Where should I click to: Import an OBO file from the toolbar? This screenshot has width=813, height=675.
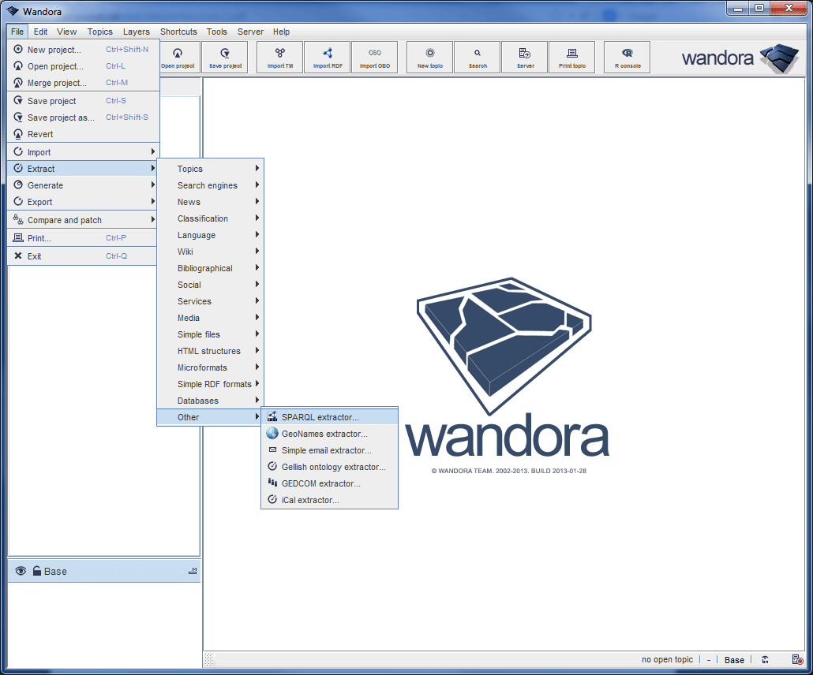point(375,57)
